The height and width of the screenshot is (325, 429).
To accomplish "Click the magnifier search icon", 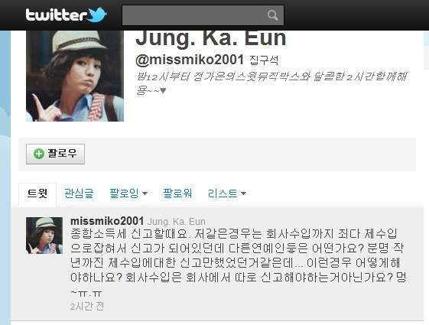I will pyautogui.click(x=272, y=15).
